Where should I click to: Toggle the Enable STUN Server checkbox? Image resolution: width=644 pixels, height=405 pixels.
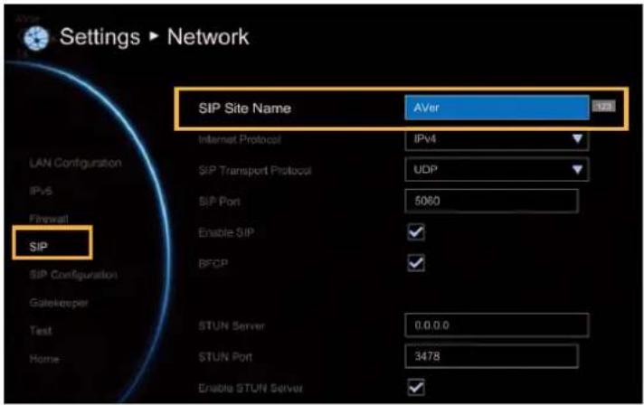[416, 387]
